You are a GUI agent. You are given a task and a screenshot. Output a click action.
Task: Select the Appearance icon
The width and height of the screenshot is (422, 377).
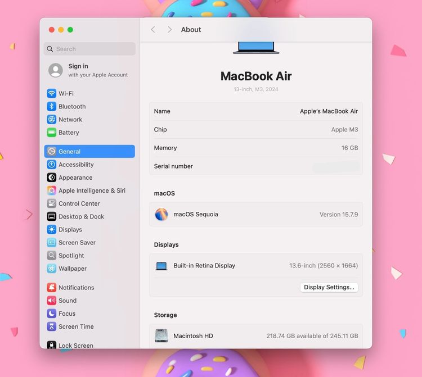[x=51, y=178]
